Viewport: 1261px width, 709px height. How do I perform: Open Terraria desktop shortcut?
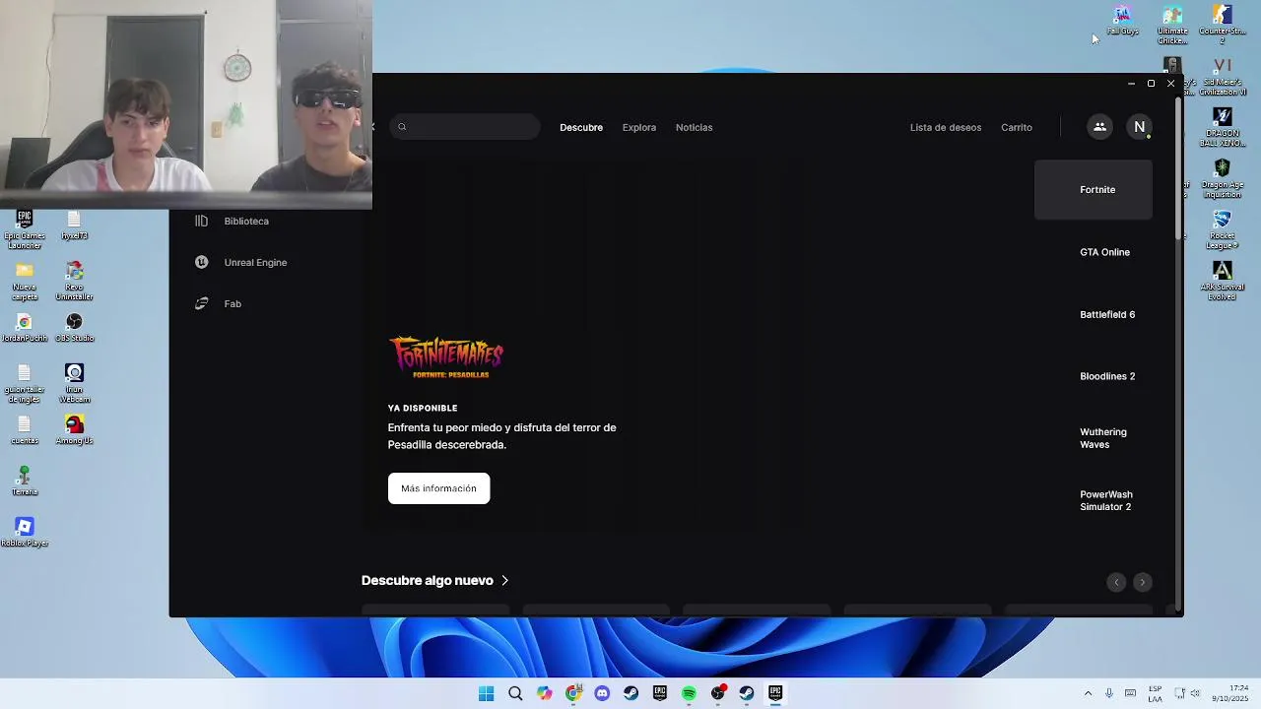pos(25,482)
